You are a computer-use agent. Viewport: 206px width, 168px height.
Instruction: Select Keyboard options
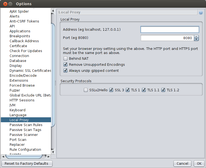point(18,110)
